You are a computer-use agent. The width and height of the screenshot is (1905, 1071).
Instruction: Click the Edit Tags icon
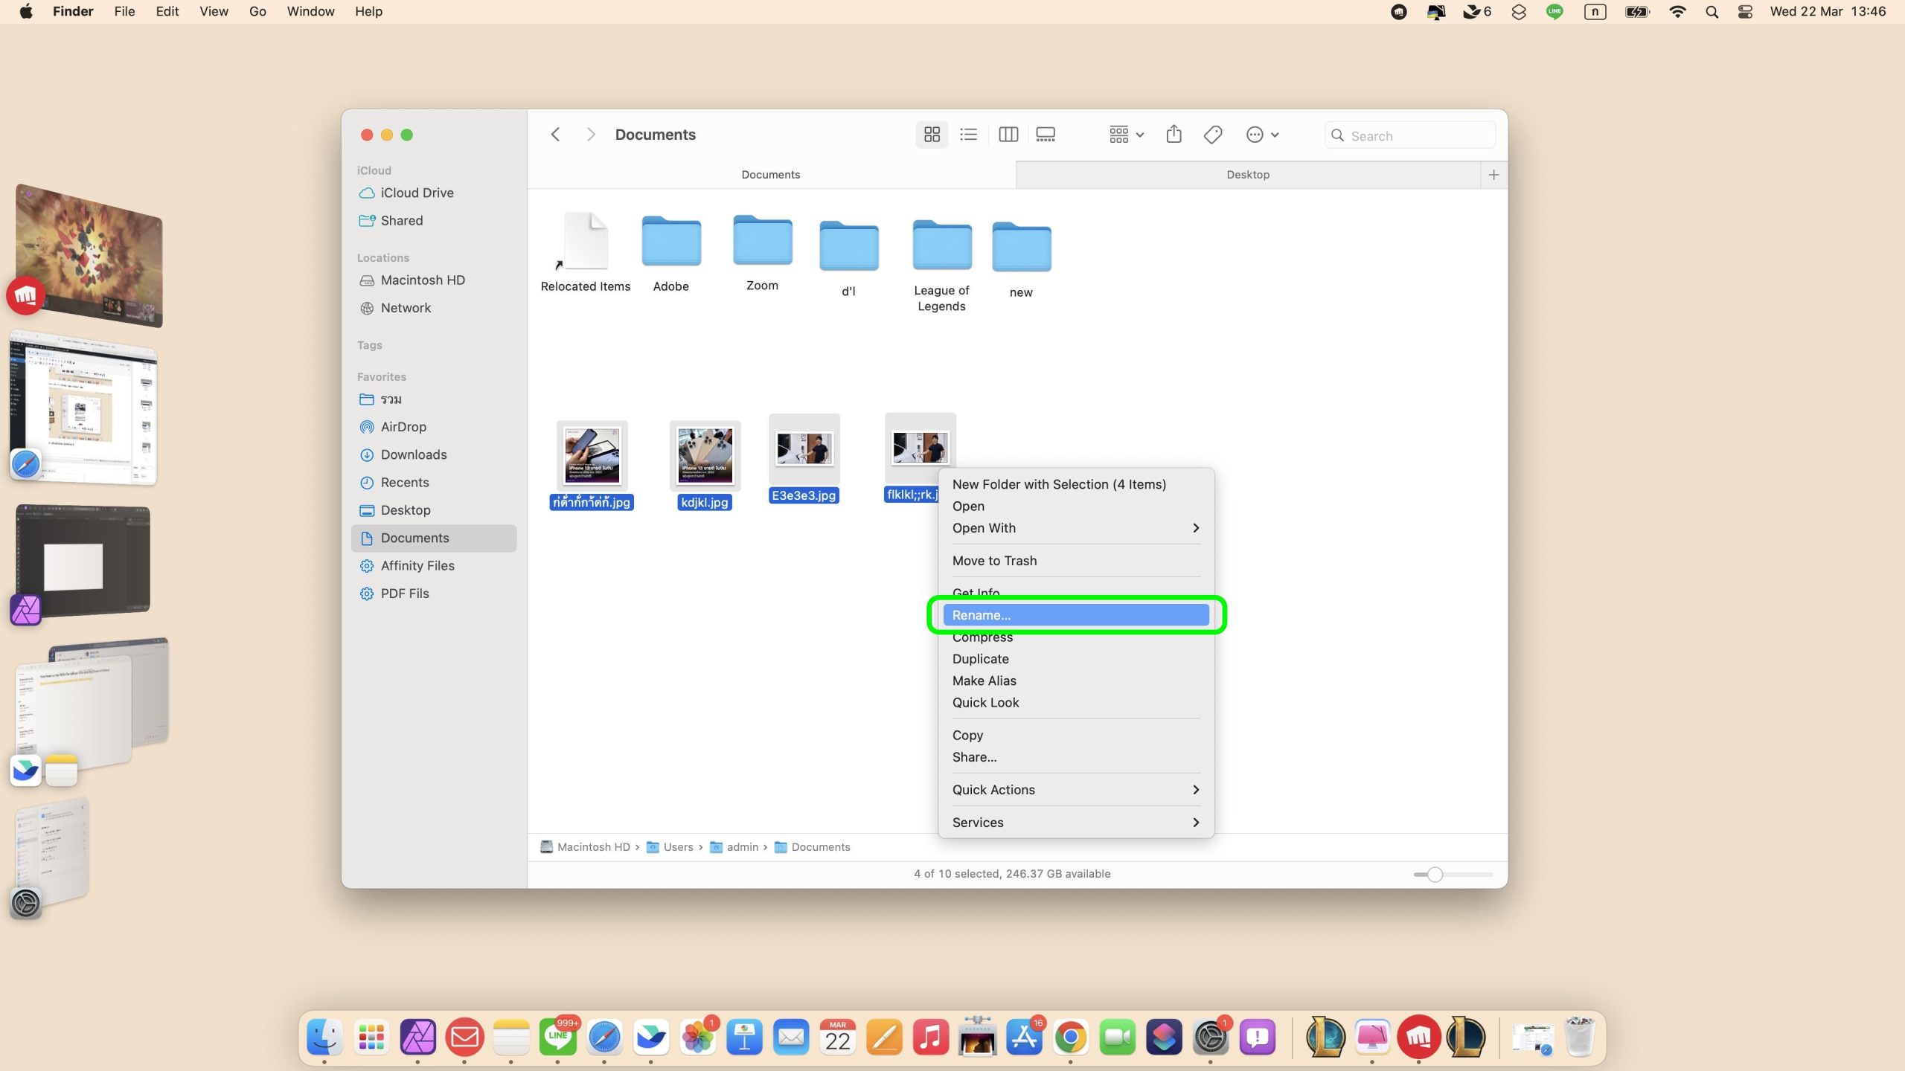point(1212,135)
